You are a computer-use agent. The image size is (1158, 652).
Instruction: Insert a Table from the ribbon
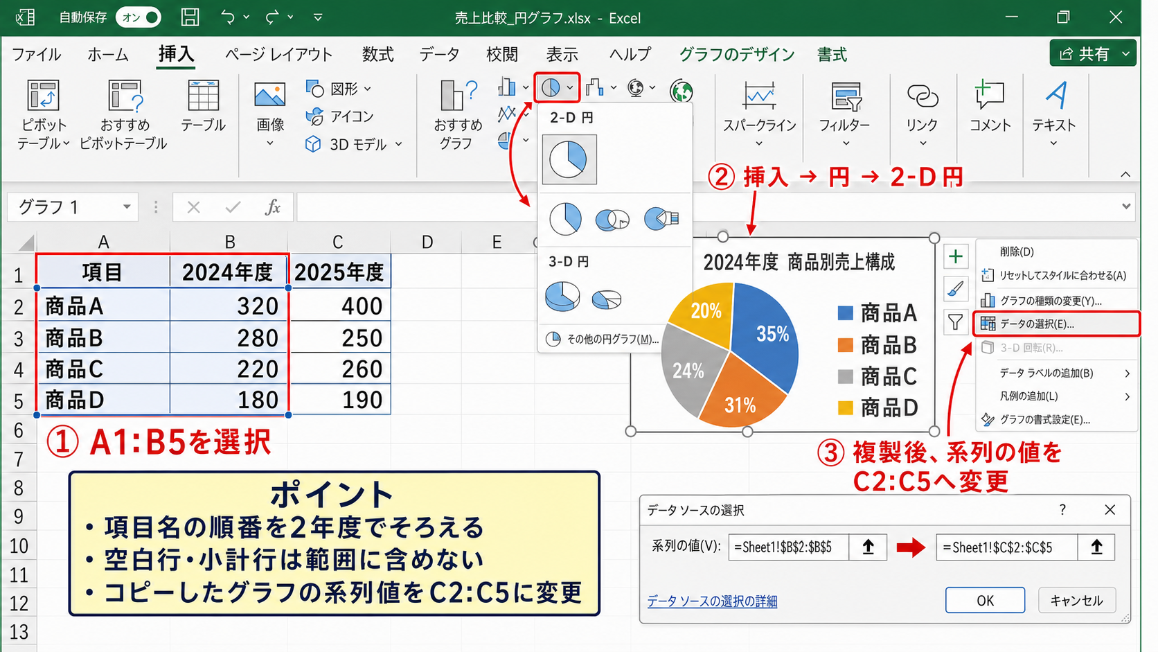coord(203,106)
